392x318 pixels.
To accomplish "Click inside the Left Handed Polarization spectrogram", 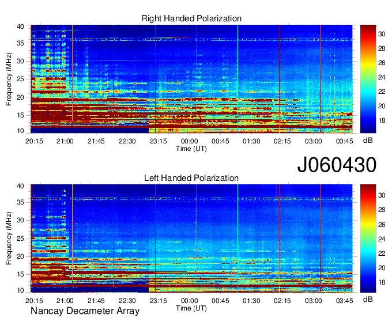I will tap(191, 238).
